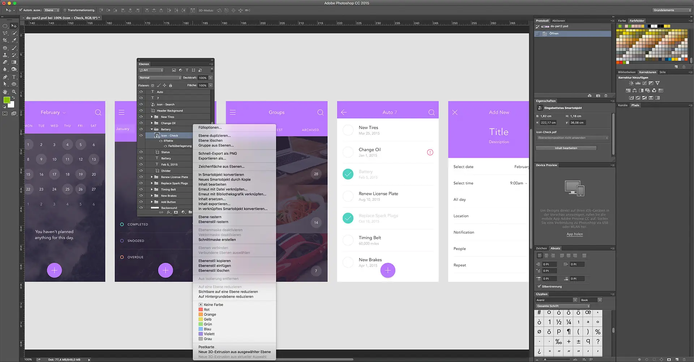
Task: Choose the horizontal Type tool
Action: click(x=14, y=77)
